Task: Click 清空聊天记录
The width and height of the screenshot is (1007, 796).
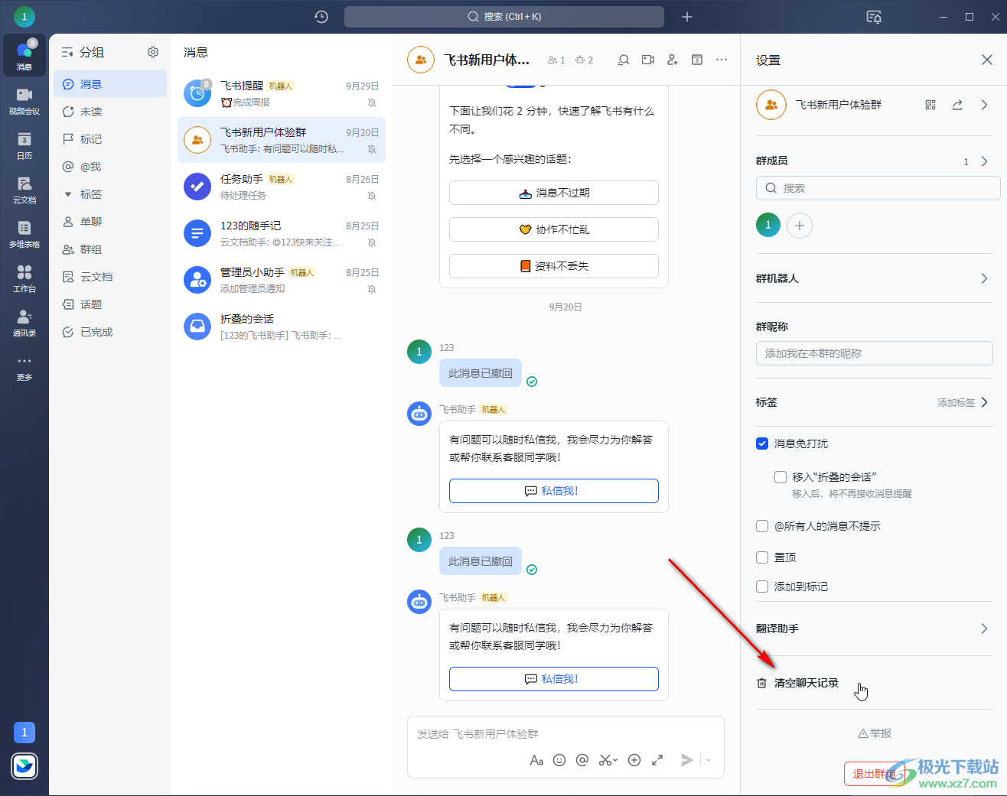Action: 798,683
